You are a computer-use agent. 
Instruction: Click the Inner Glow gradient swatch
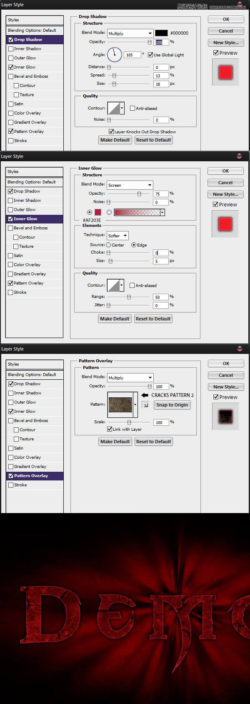click(137, 212)
